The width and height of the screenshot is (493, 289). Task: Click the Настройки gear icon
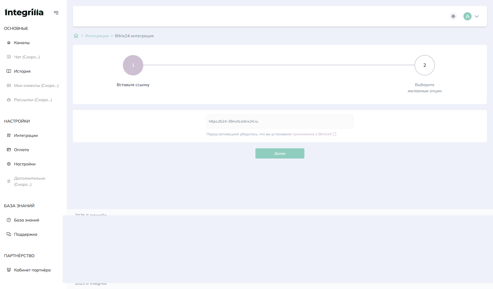click(9, 164)
